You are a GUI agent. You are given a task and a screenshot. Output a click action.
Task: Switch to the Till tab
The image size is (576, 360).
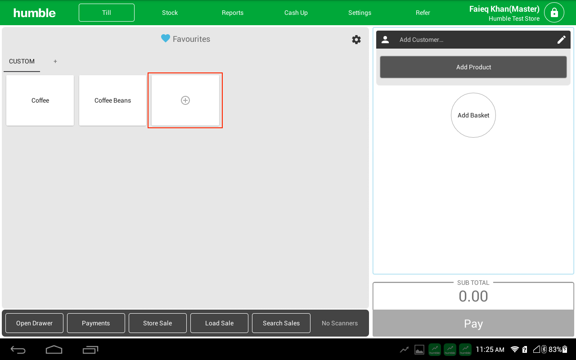pyautogui.click(x=107, y=13)
